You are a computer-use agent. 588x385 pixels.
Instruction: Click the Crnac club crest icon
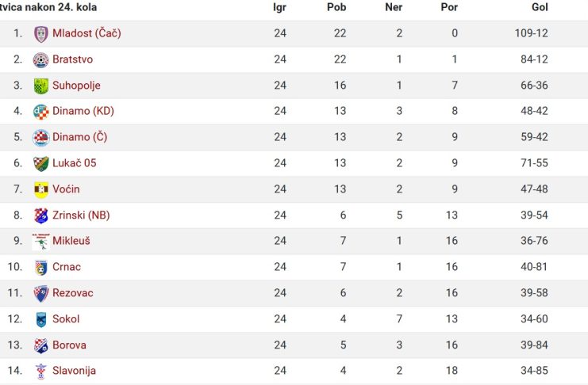coord(41,268)
